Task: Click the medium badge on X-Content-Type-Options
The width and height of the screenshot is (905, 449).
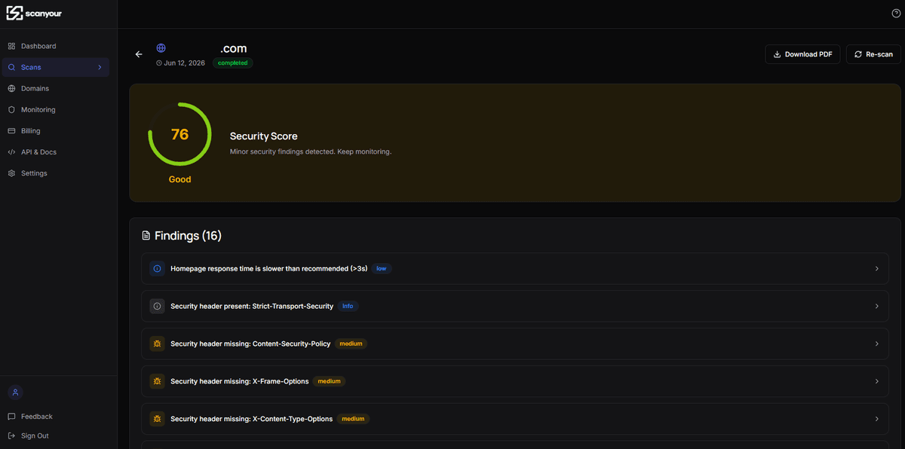Action: [x=353, y=419]
